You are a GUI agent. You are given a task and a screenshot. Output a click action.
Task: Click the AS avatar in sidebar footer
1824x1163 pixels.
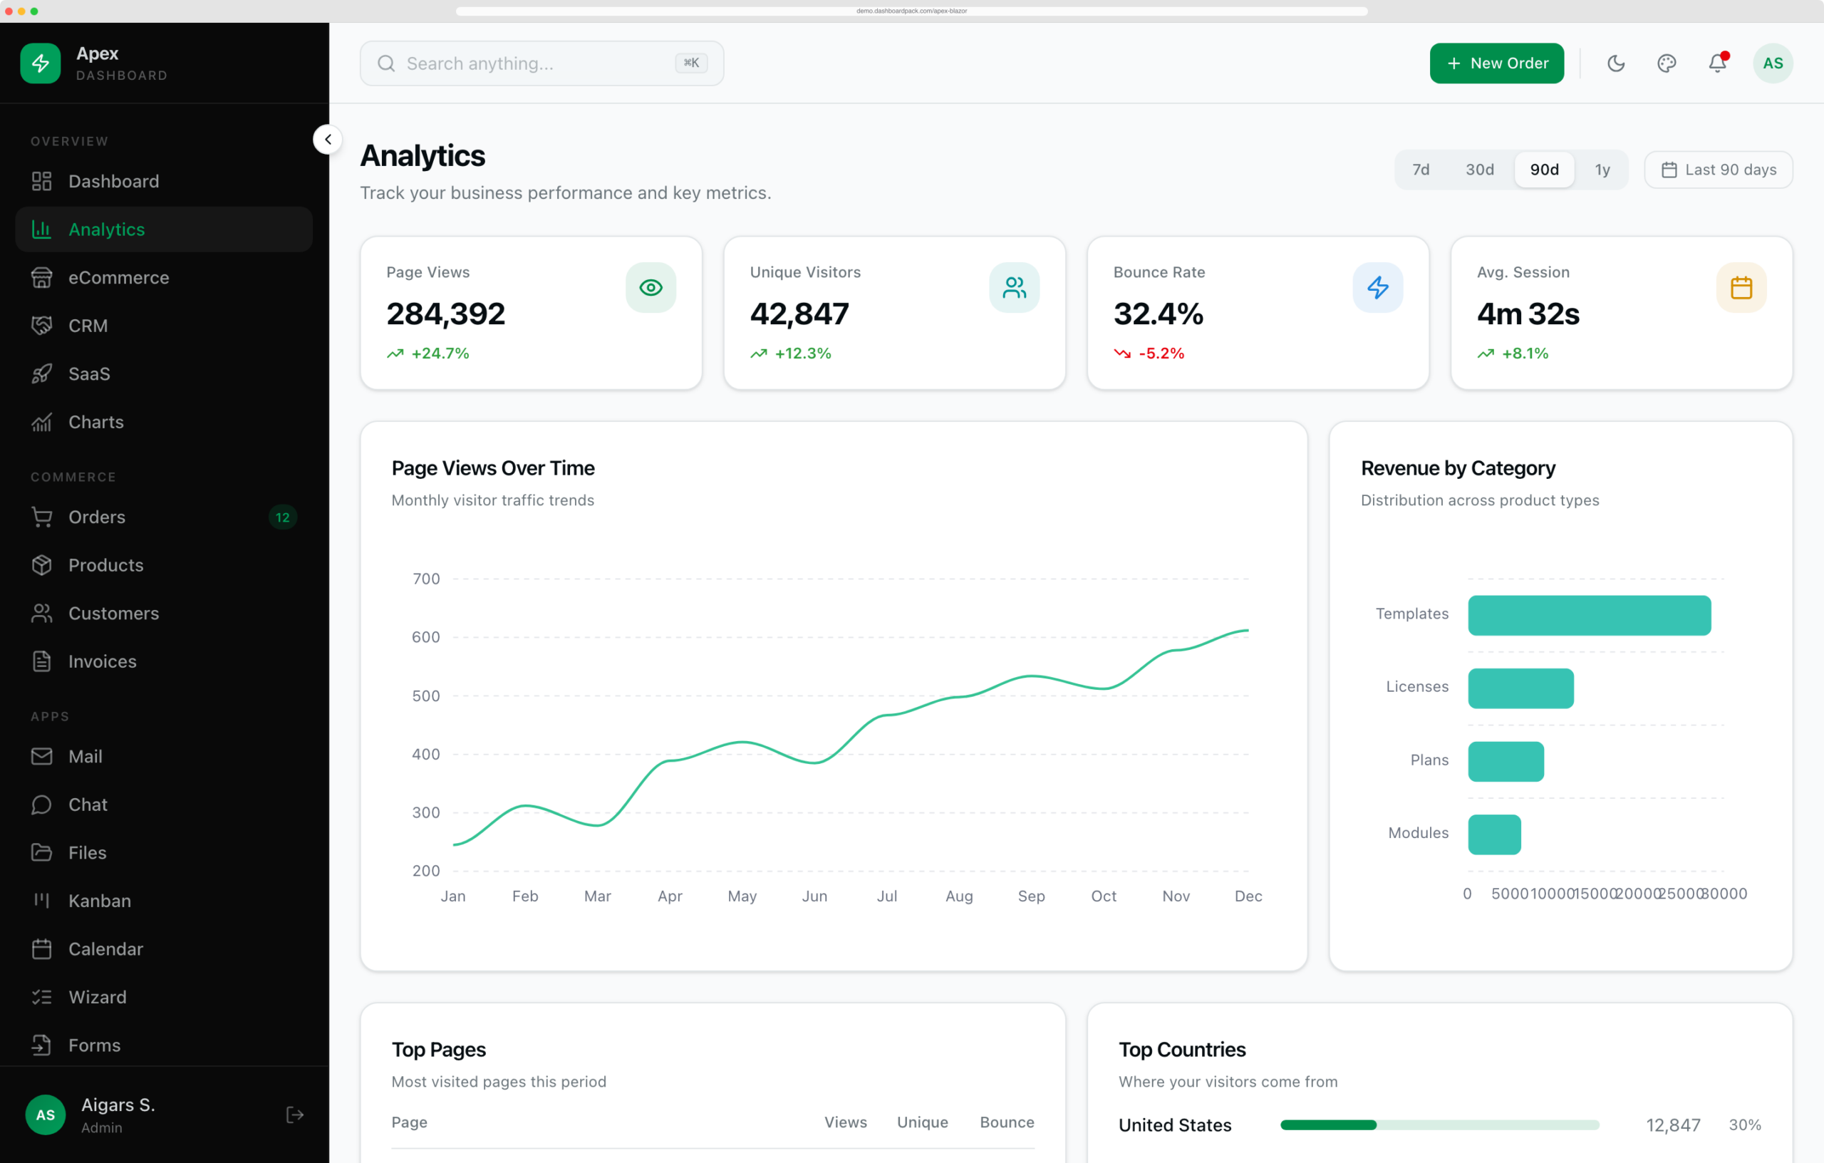[46, 1115]
